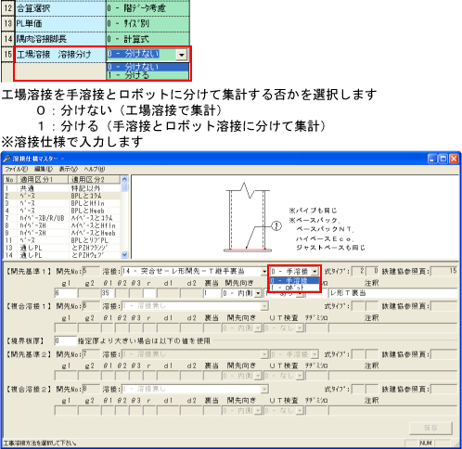Click the 合算選択 value cell '0 - 階データ考慮'

148,8
